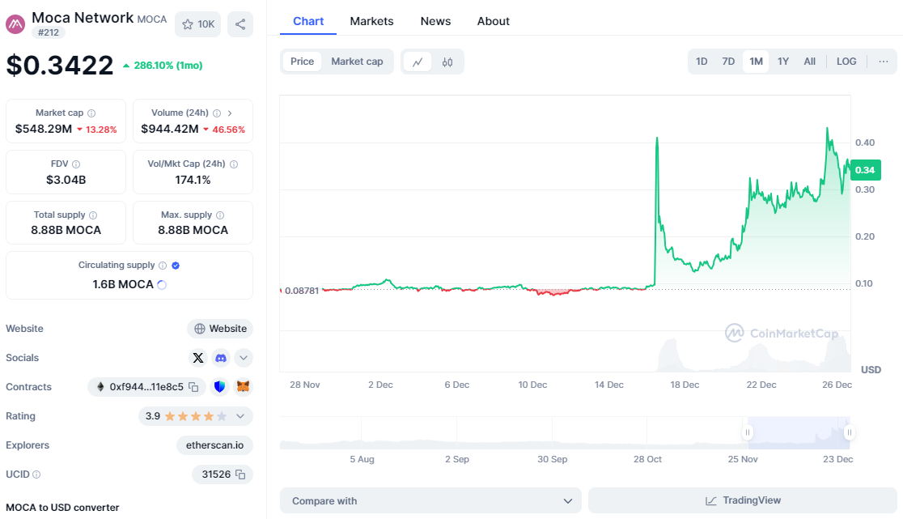Click the left range slider handle
This screenshot has width=903, height=519.
point(748,432)
